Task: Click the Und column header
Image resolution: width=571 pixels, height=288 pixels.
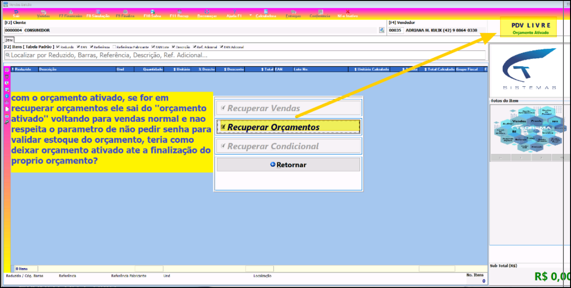Action: (x=125, y=69)
